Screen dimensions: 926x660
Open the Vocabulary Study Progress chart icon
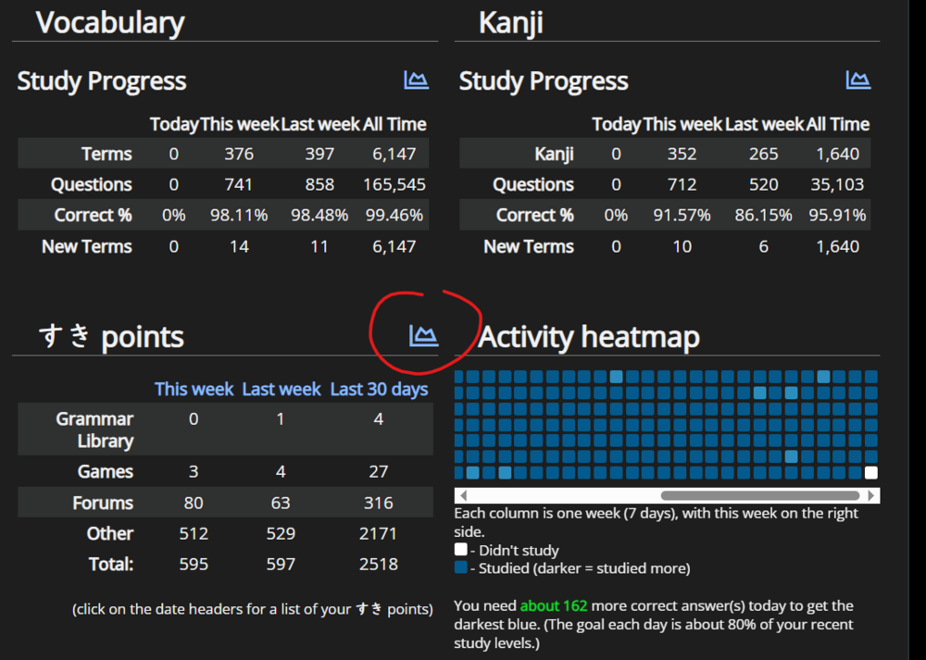417,80
